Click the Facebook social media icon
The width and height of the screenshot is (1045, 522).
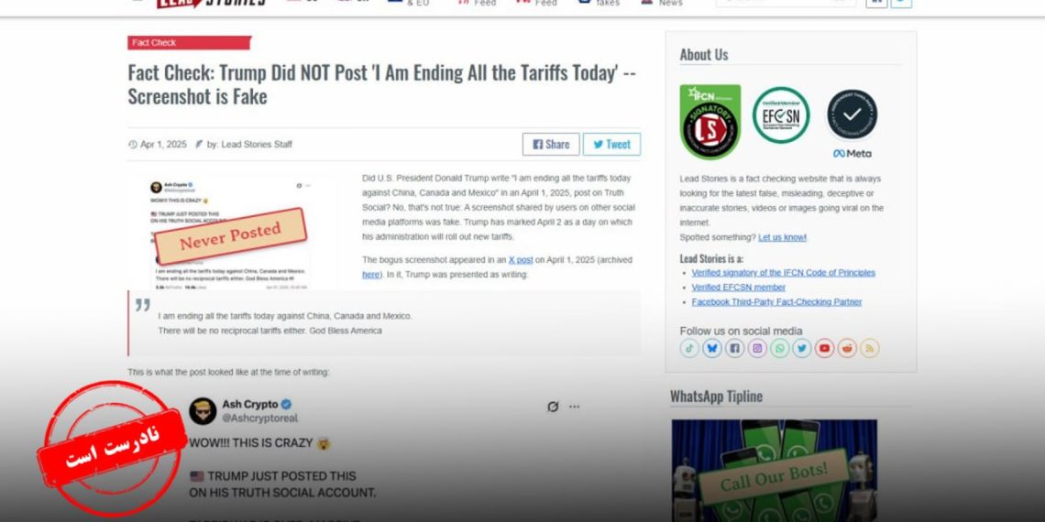[x=734, y=348]
